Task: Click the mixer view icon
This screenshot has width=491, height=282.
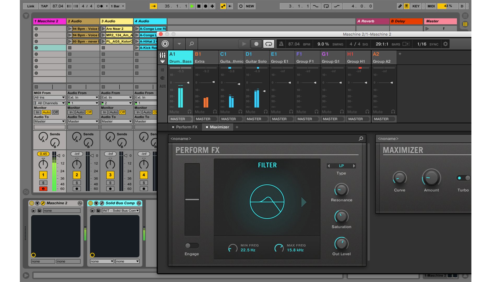Action: (162, 55)
